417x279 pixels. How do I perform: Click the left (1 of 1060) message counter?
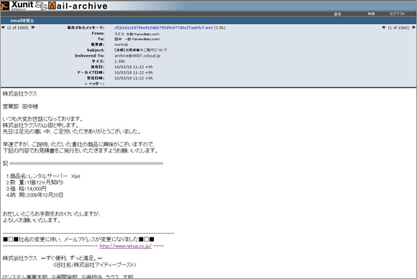pyautogui.click(x=18, y=27)
